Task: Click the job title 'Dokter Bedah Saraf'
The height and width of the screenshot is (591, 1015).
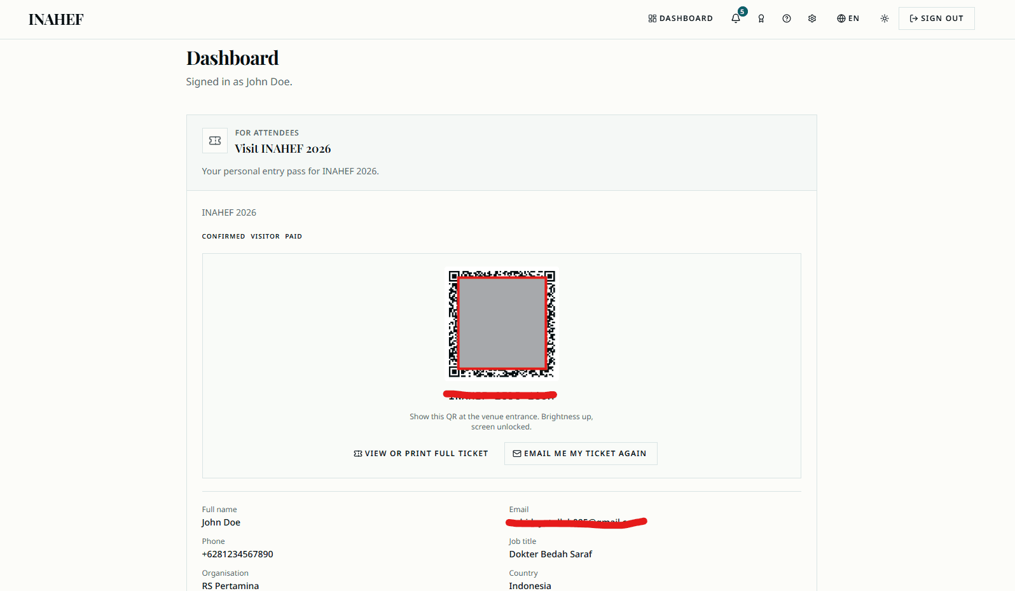Action: [x=551, y=555]
